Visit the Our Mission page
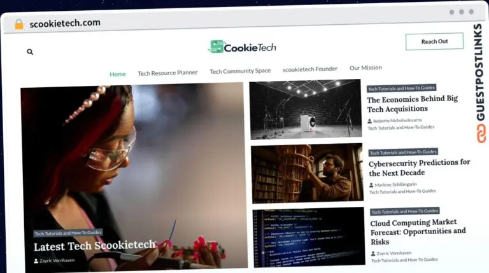The image size is (489, 273). (365, 67)
